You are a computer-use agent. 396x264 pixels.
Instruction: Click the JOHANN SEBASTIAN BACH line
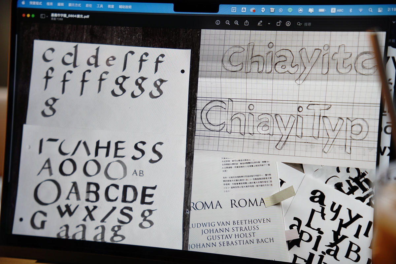[x=231, y=243]
